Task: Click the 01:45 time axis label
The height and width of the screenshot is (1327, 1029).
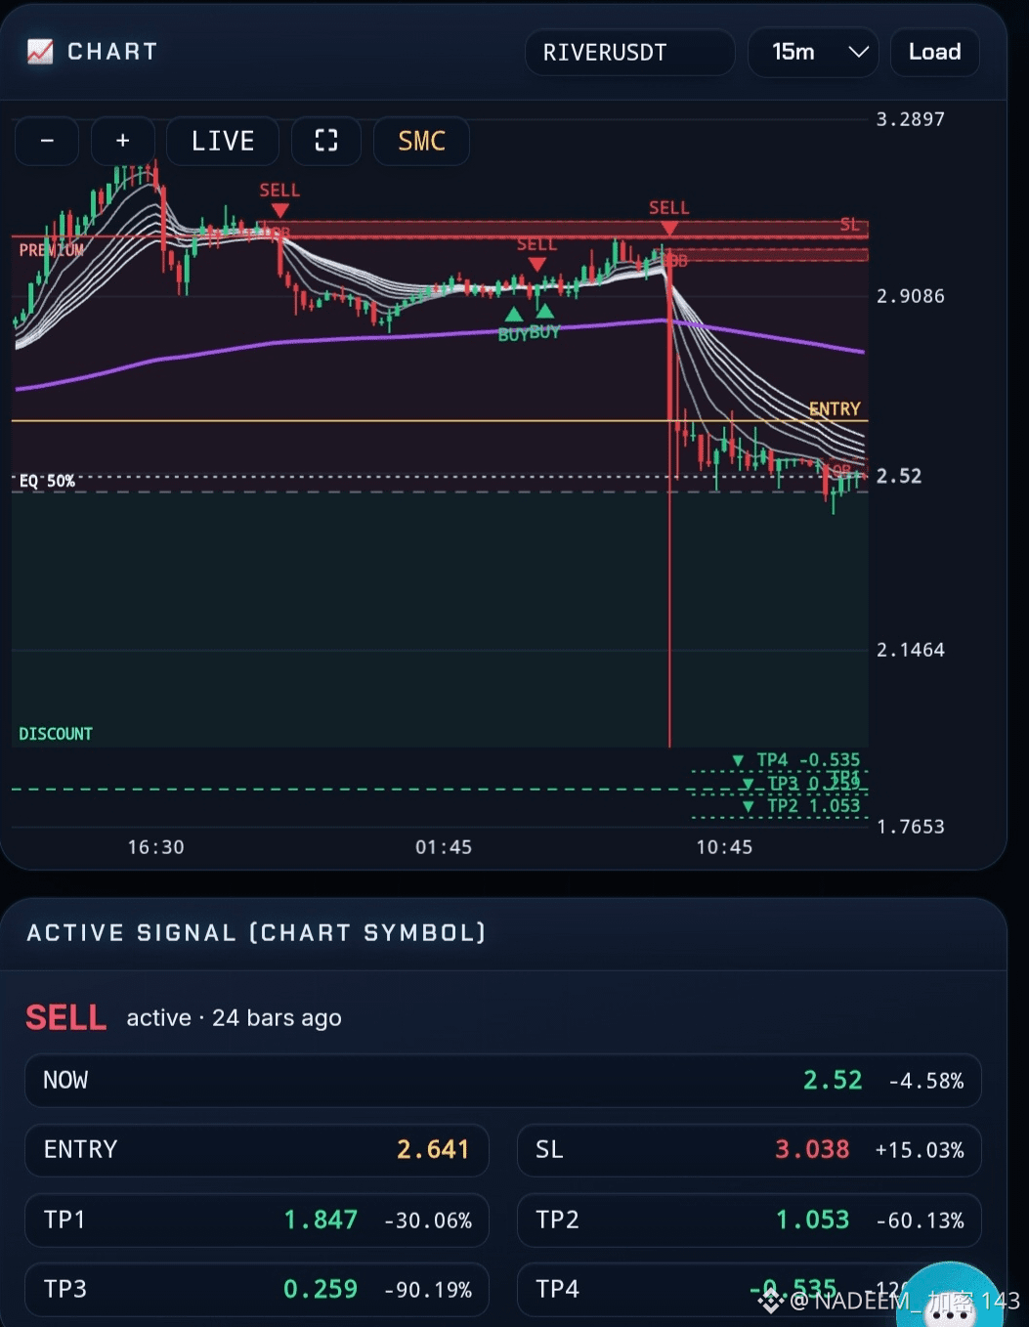Action: coord(444,847)
